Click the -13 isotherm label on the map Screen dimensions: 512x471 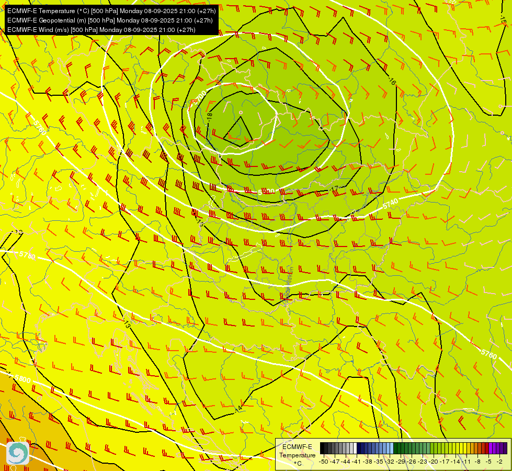point(127,325)
